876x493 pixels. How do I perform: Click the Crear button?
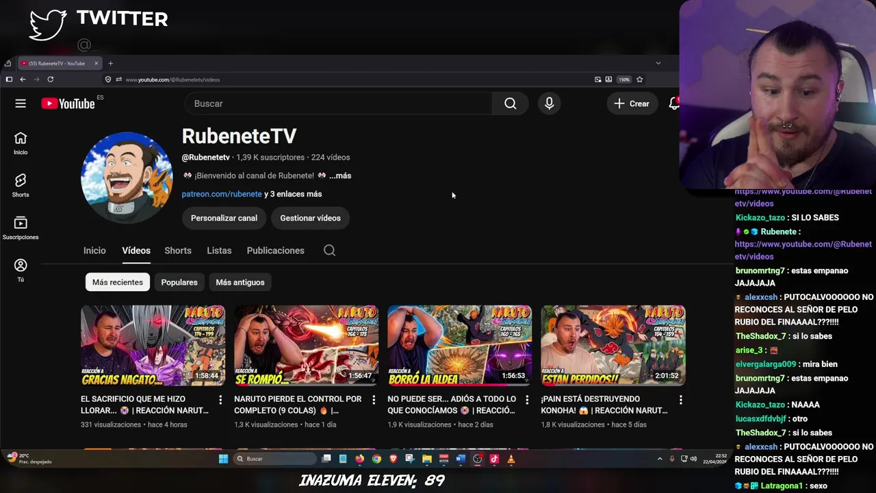click(632, 103)
